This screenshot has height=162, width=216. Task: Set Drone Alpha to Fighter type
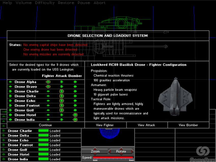[48, 82]
